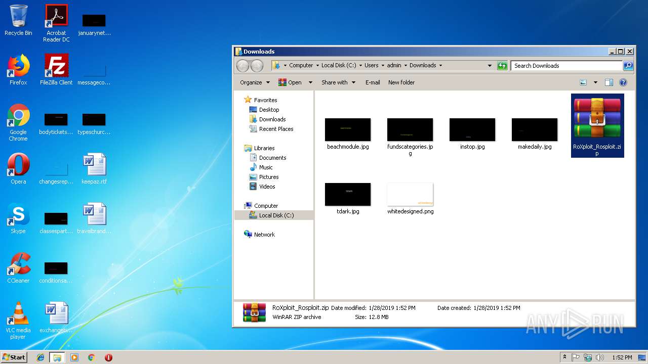
Task: Open Google Chrome desktop shortcut
Action: pos(18,122)
